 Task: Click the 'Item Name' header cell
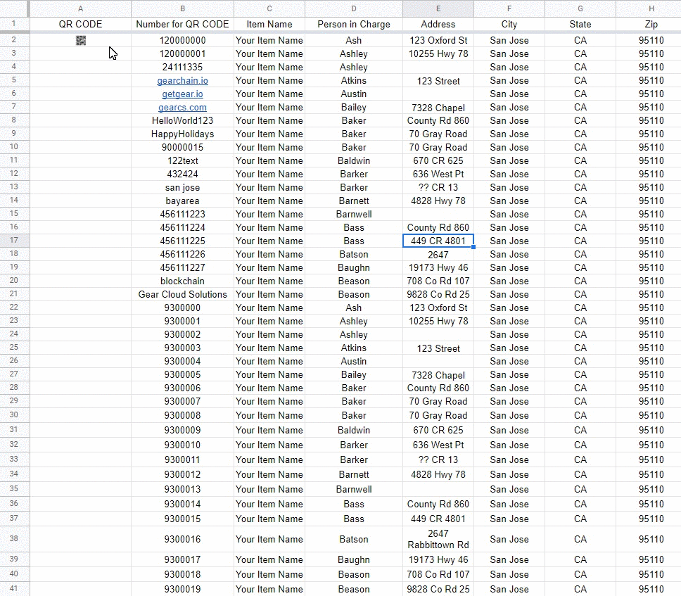[x=269, y=25]
